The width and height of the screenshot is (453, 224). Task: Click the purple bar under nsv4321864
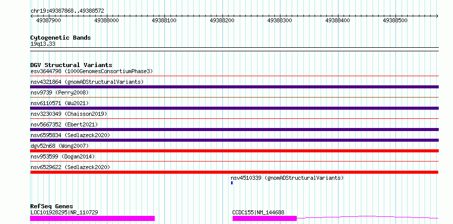click(234, 87)
